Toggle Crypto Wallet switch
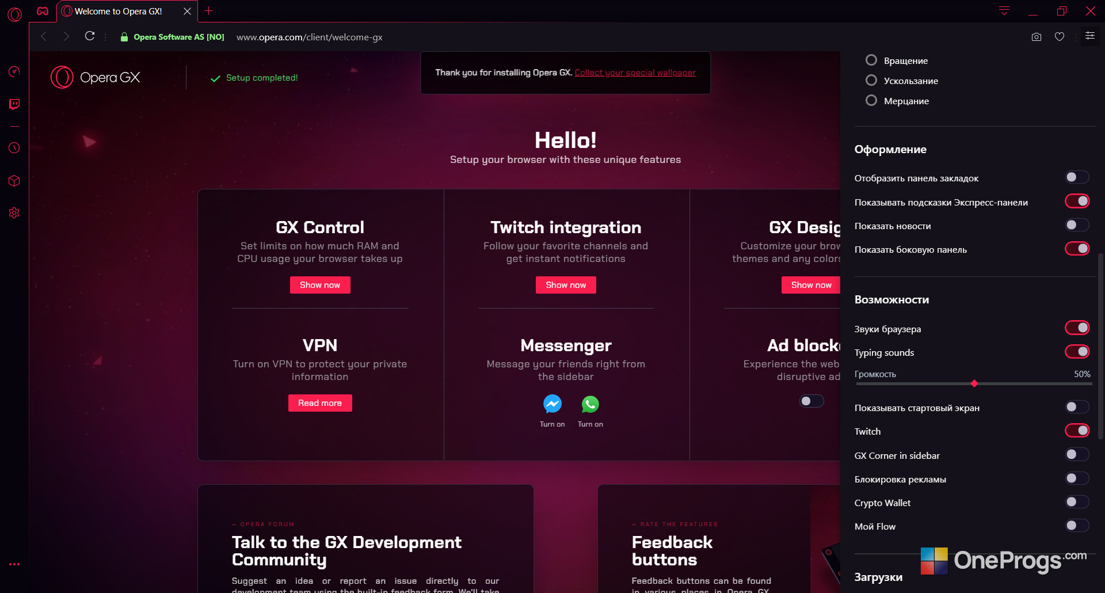This screenshot has height=593, width=1105. 1077,502
